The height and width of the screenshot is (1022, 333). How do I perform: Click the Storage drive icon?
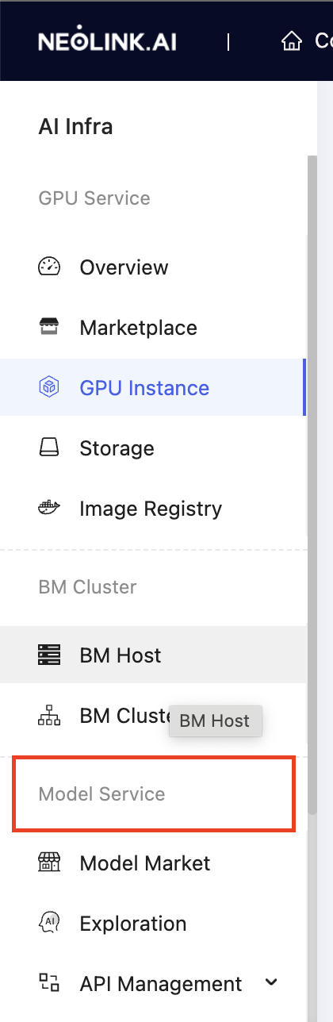49,448
